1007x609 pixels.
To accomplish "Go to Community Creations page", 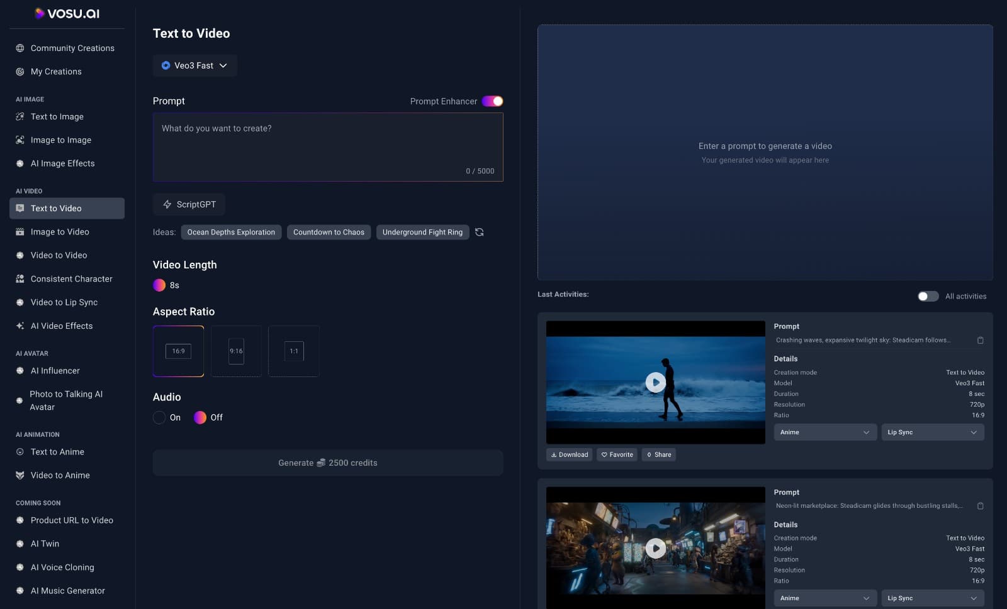I will 72,48.
